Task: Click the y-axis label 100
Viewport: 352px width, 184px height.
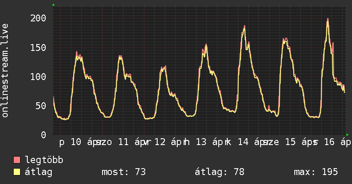Action: 38,77
